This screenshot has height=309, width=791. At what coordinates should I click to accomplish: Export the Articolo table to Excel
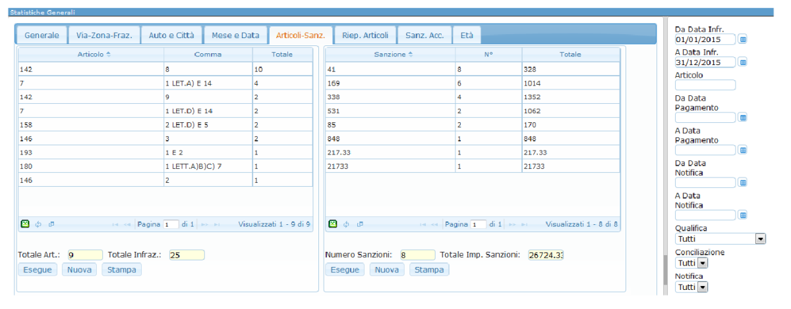[24, 224]
